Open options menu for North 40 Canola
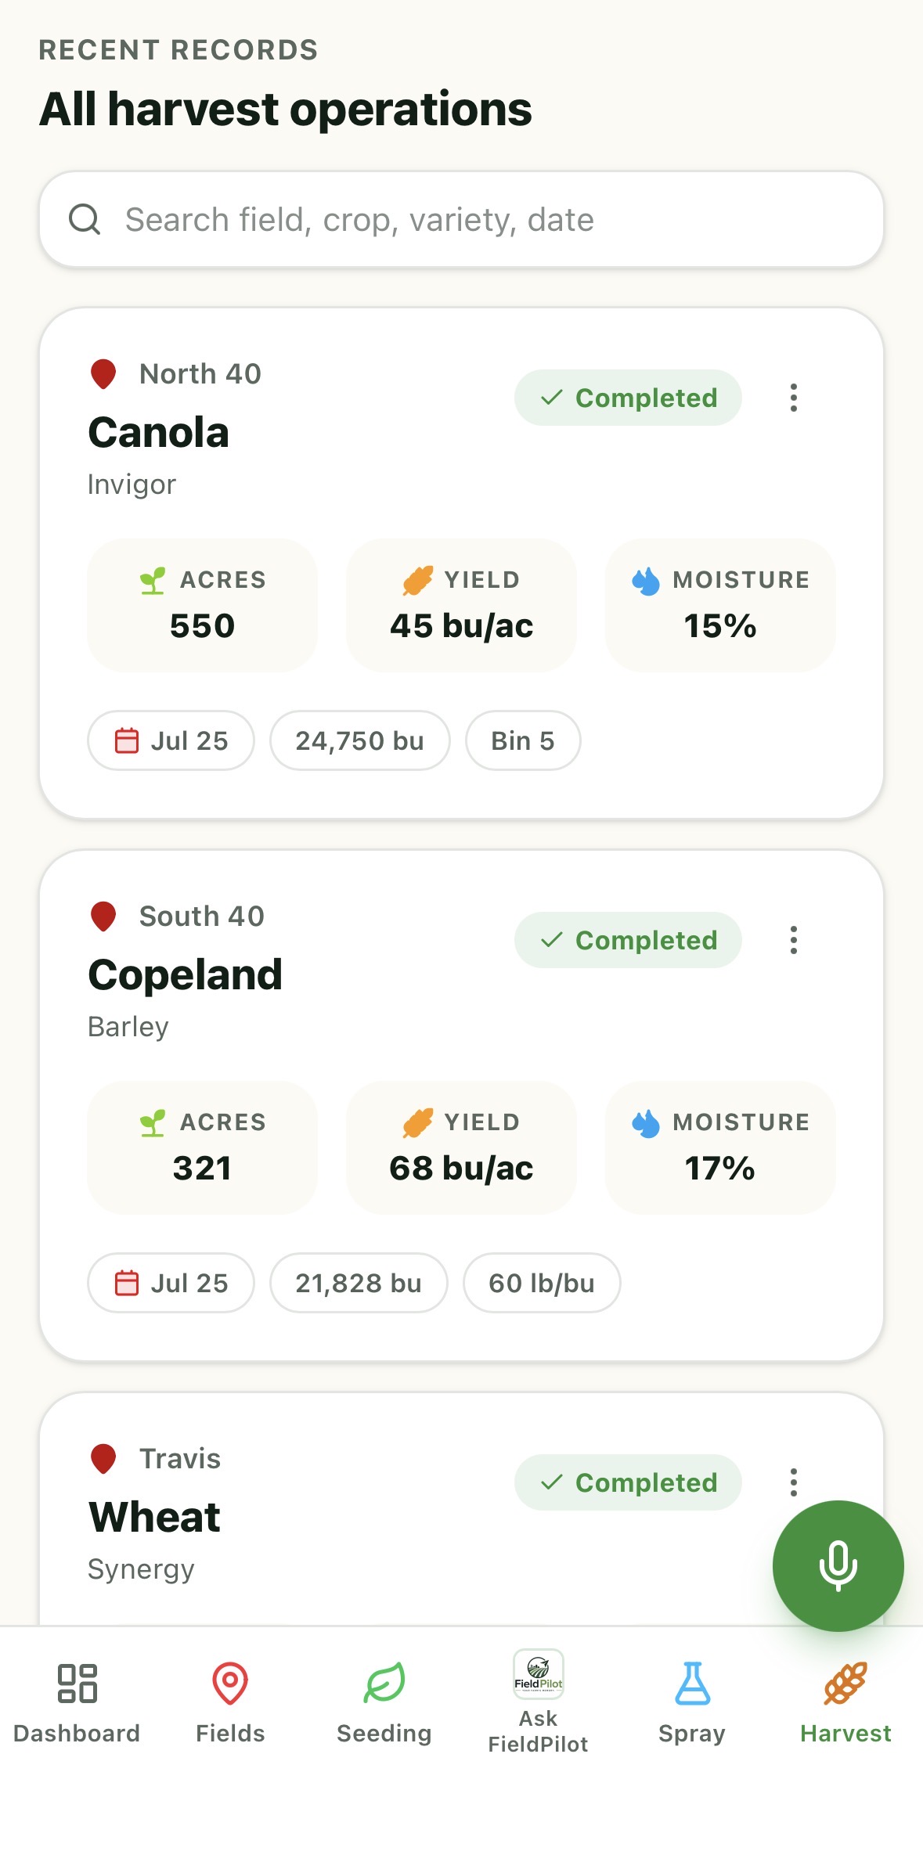Viewport: 923px width, 1862px height. 794,398
